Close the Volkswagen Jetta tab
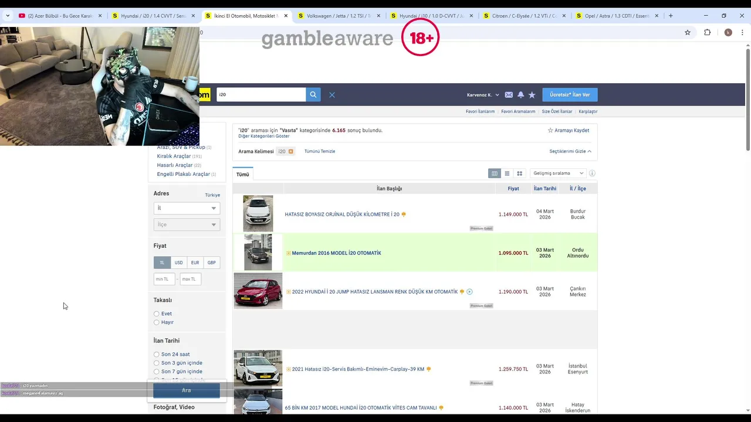 coord(378,16)
